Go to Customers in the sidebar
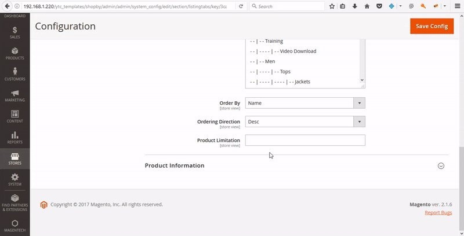Screen dimensions: 464x236 tap(14, 74)
